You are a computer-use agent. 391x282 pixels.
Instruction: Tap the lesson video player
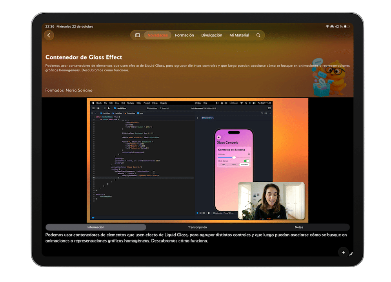[197, 160]
